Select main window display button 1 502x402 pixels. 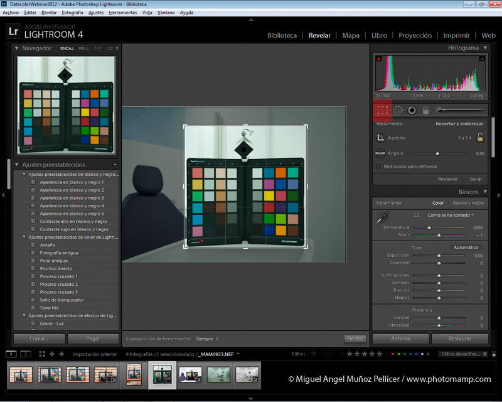coord(11,354)
